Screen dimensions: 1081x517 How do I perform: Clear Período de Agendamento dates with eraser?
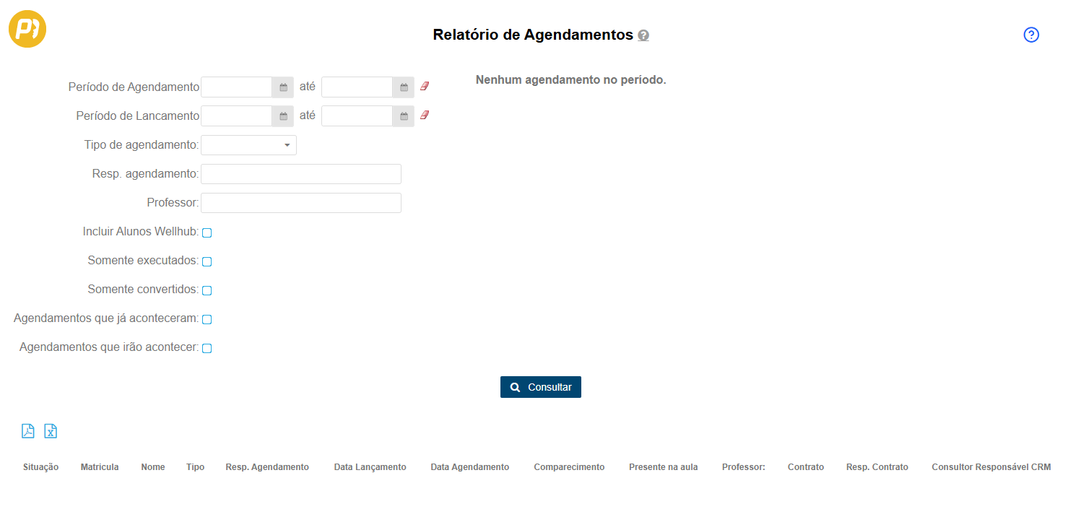[x=425, y=87]
